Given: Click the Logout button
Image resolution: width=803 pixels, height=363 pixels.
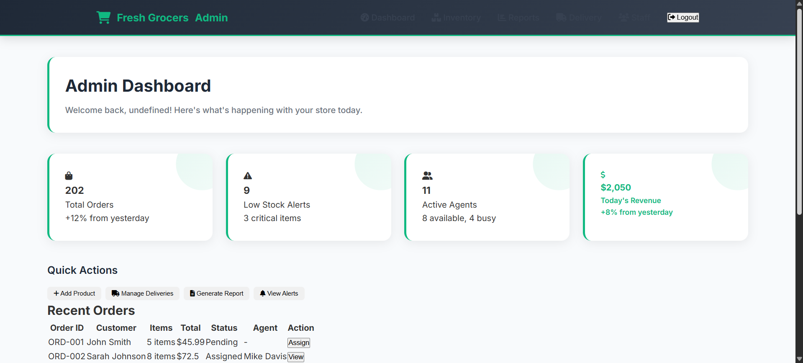Looking at the screenshot, I should coord(683,17).
